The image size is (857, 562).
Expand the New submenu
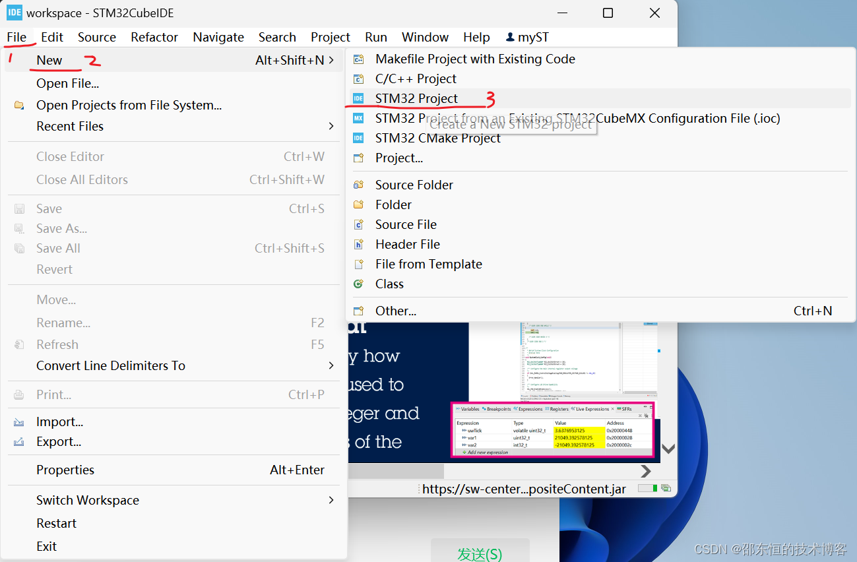[175, 60]
